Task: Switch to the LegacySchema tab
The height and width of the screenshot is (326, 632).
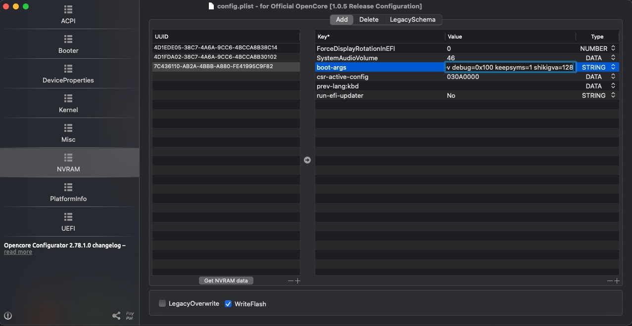Action: [x=412, y=20]
